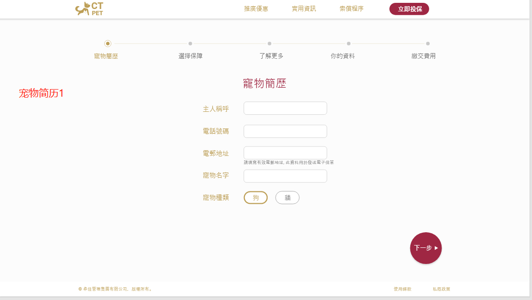Screen dimensions: 532x300
Task: Select the 選擇保障 step dot
Action: (x=190, y=44)
